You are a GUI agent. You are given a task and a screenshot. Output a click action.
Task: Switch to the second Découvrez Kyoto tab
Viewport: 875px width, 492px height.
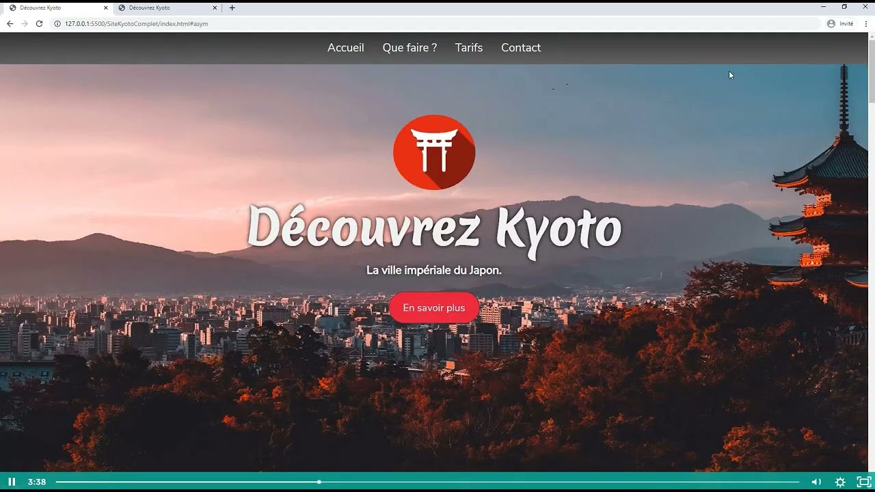(x=167, y=8)
